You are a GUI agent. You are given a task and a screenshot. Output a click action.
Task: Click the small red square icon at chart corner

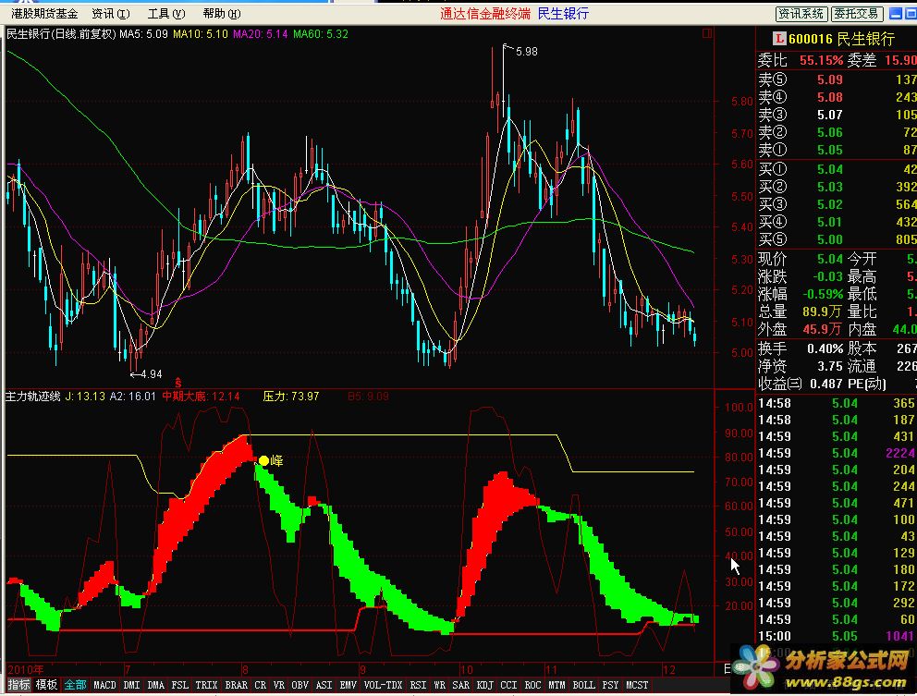click(x=706, y=33)
